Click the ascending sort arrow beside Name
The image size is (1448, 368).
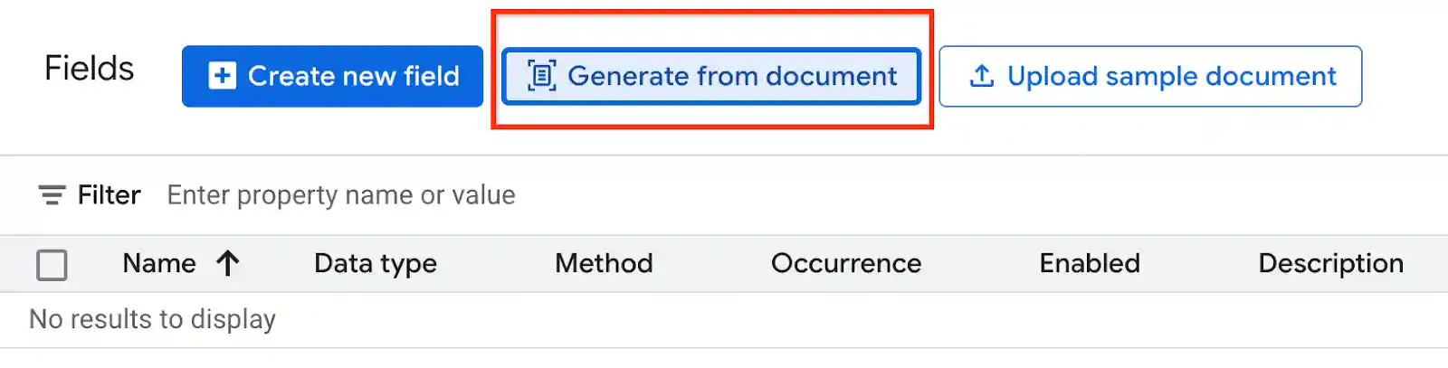[x=228, y=264]
